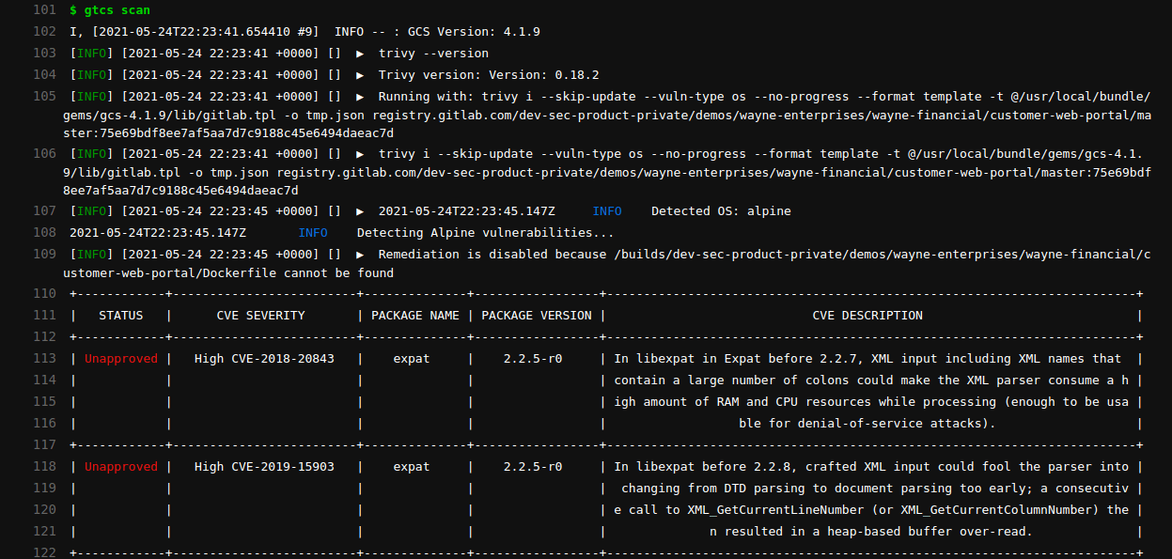
Task: Click the expat package name in the first row
Action: click(411, 358)
